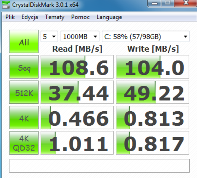This screenshot has width=197, height=178.
Task: Open the test count dropdown showing 5
Action: 49,36
